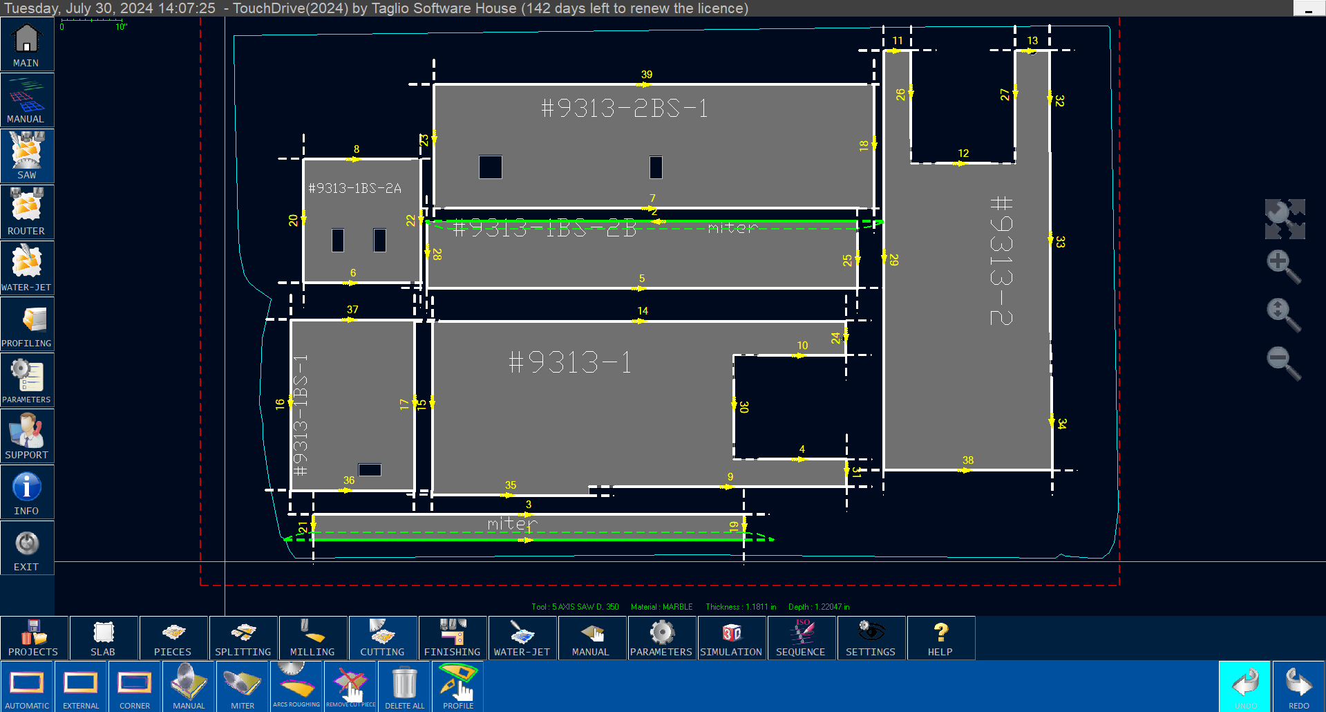The height and width of the screenshot is (712, 1326).
Task: Open PARAMETERS gear in the middle toolbar
Action: pos(662,638)
